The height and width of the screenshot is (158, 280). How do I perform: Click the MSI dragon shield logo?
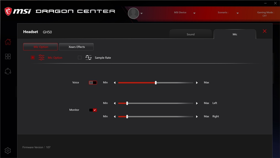point(8,12)
